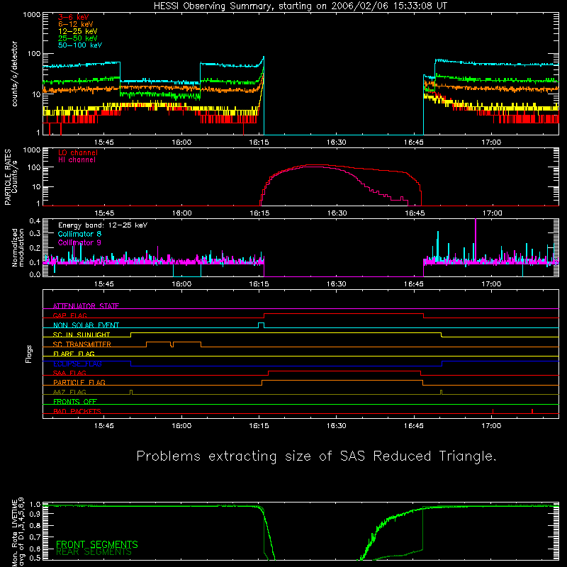
Task: Click the '0.4' tick on the modulation axis
Action: (35, 221)
